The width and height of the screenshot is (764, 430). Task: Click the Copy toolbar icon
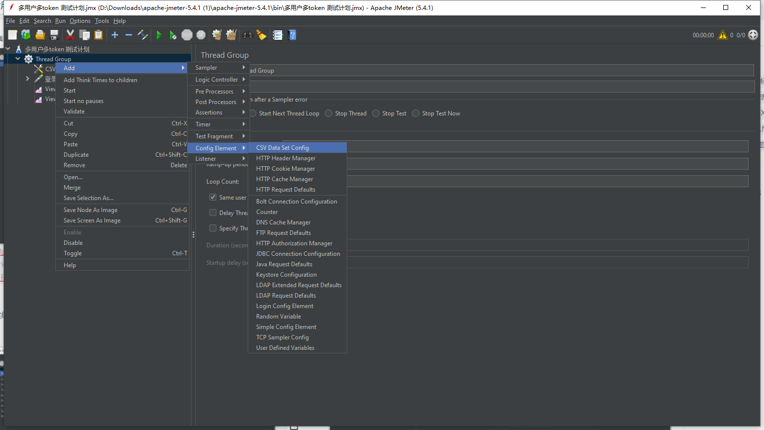pos(85,35)
